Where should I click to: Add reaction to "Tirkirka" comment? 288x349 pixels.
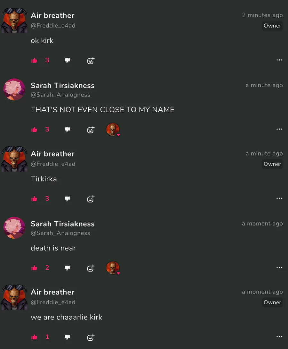pyautogui.click(x=91, y=199)
